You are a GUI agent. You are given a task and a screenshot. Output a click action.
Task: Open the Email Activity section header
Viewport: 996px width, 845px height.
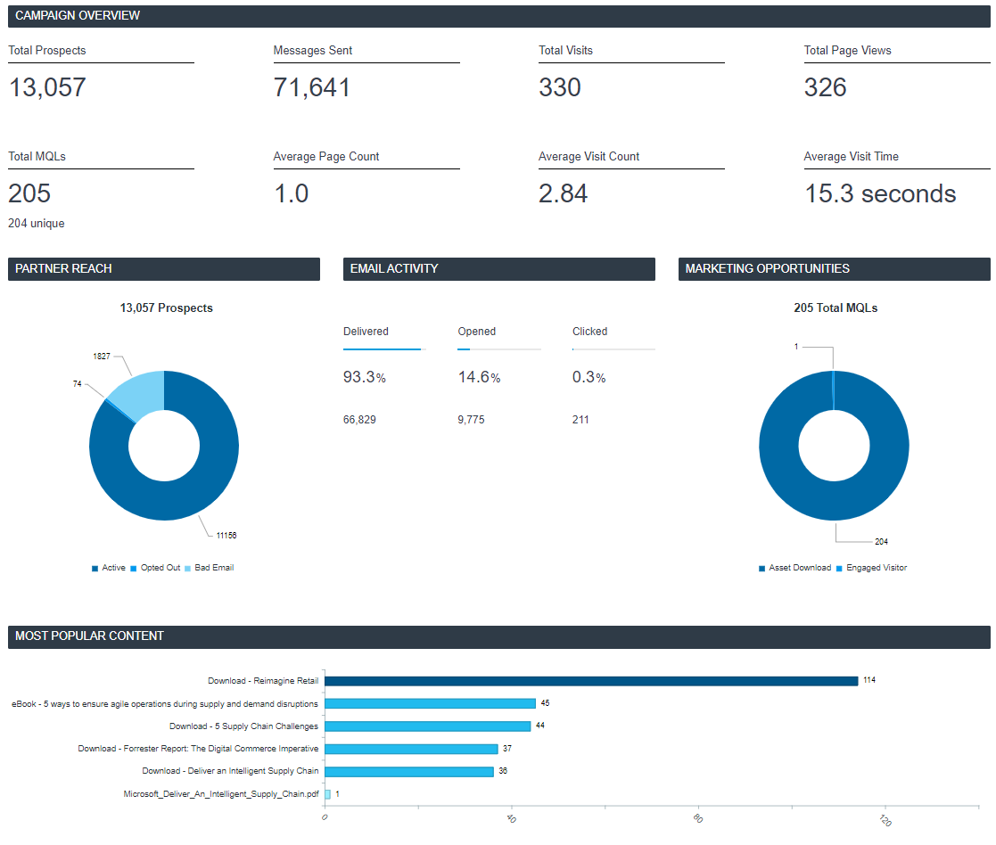(498, 268)
